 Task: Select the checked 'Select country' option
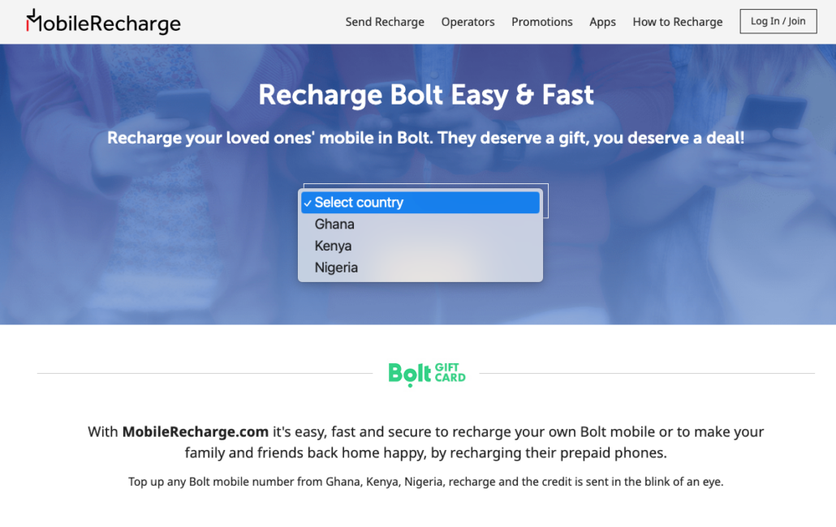point(420,202)
